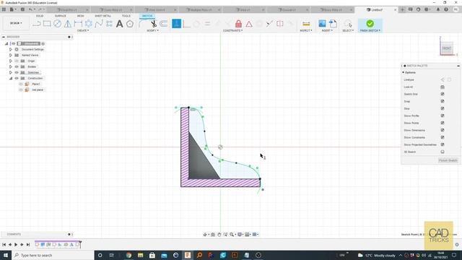Select the red triangle constraint icon
462x260 pixels.
249,24
